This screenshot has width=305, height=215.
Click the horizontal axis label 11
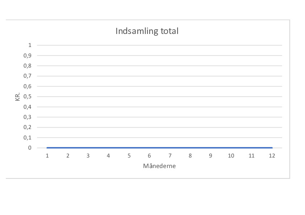click(251, 156)
